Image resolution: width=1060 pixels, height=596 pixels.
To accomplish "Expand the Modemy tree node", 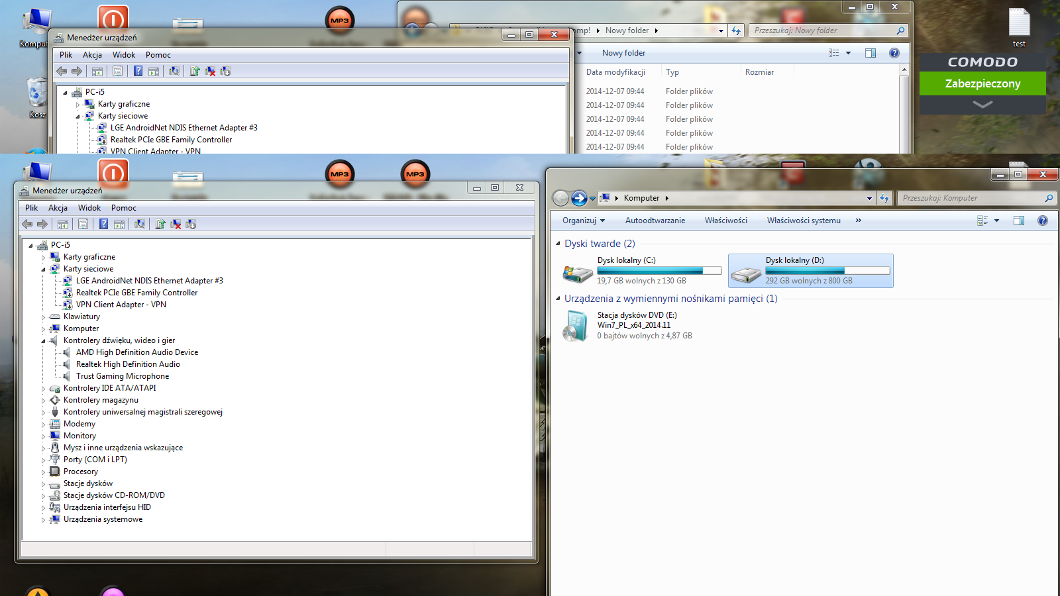I will (44, 424).
